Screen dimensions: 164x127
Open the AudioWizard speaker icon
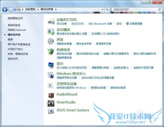[x=51, y=95]
